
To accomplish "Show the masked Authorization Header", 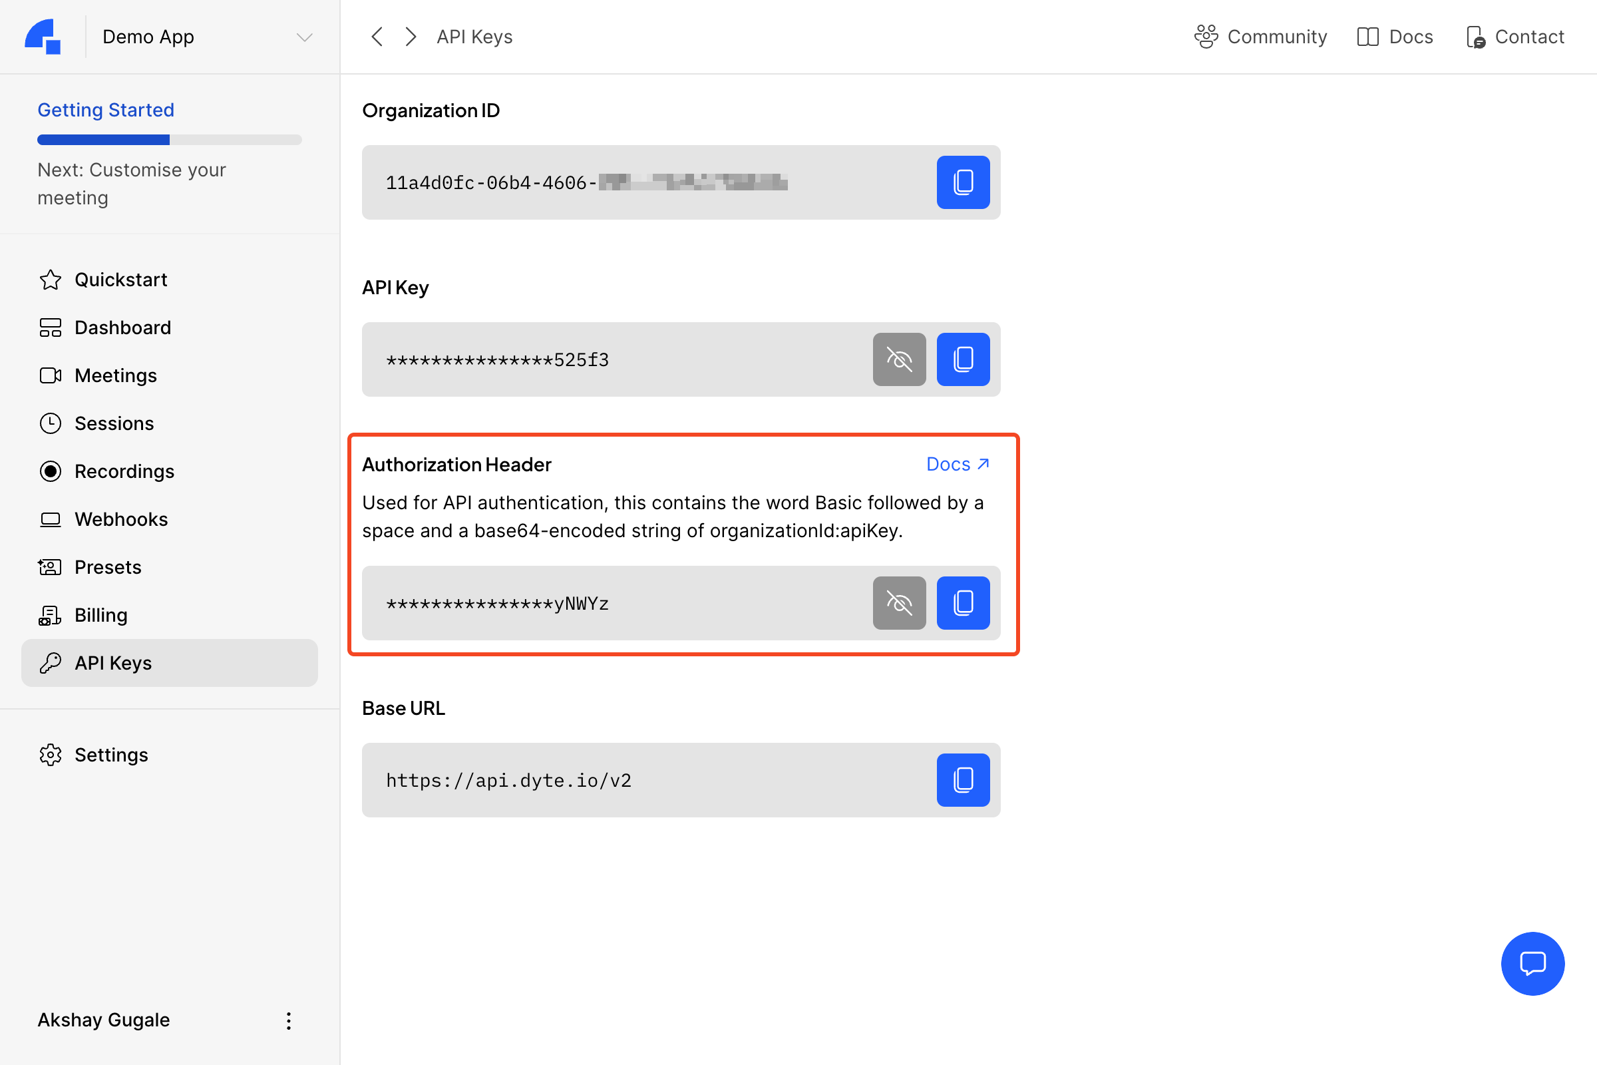I will [x=899, y=603].
